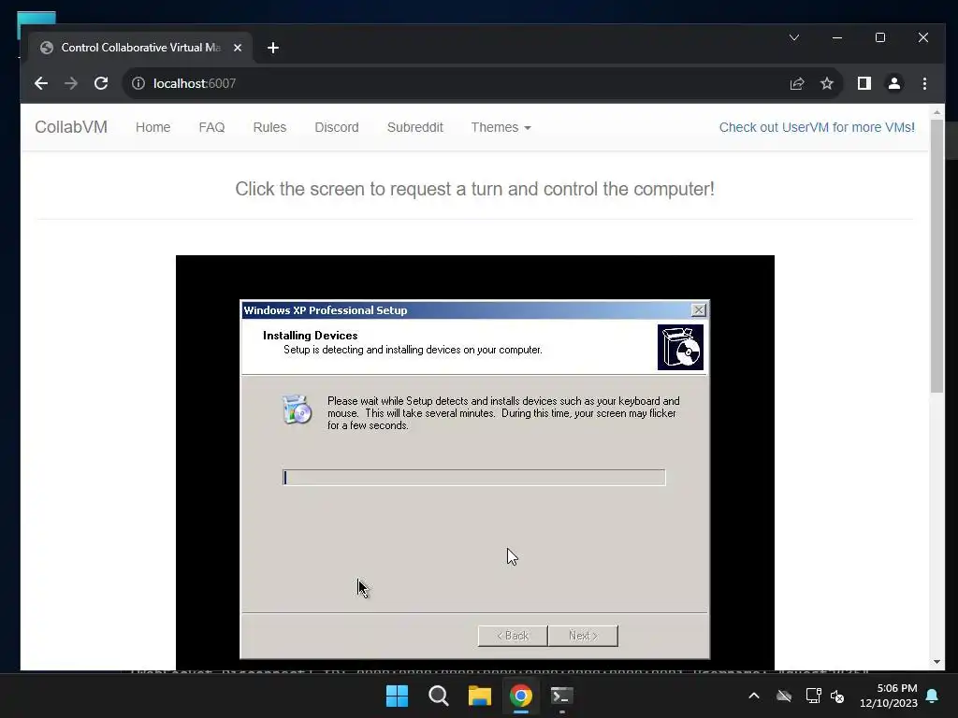The image size is (958, 718).
Task: Click the Chrome taskbar icon
Action: [x=520, y=696]
